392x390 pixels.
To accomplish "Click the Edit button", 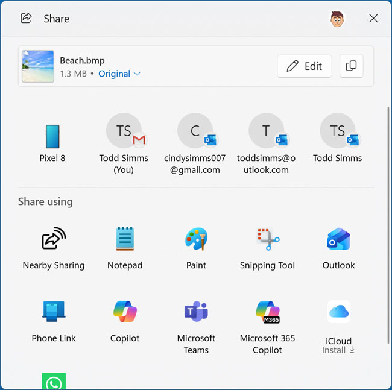I will (x=305, y=66).
